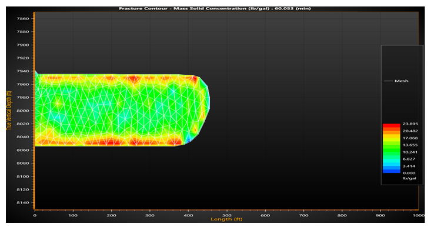431x230 pixels.
Task: Click legend value 23.895
Action: [x=410, y=124]
